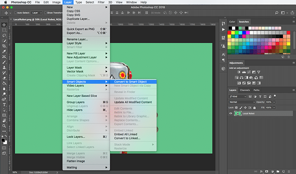This screenshot has height=174, width=296.
Task: Choose Duplicate Layer… from the Layer menu
Action: tap(86, 19)
